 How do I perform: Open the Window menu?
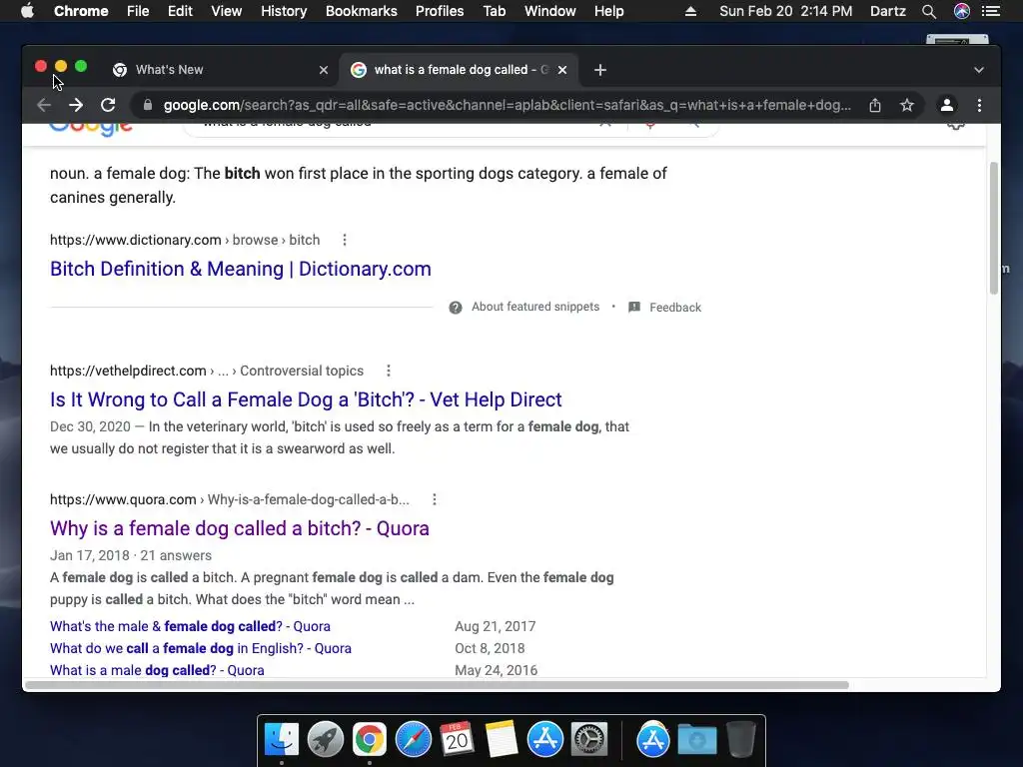[550, 11]
